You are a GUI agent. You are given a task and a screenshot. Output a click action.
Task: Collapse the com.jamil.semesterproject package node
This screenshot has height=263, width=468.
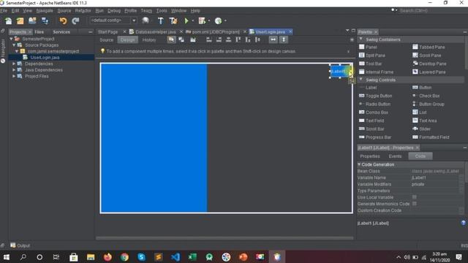[x=17, y=51]
